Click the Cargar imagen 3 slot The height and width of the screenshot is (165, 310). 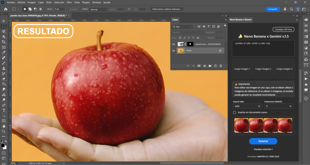(284, 69)
